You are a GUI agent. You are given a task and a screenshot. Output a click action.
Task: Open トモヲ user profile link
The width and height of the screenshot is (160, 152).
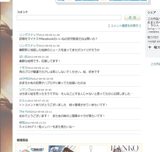[23, 68]
